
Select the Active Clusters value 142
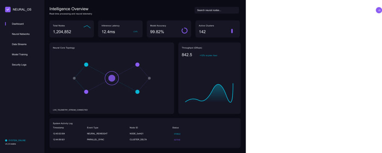click(202, 32)
